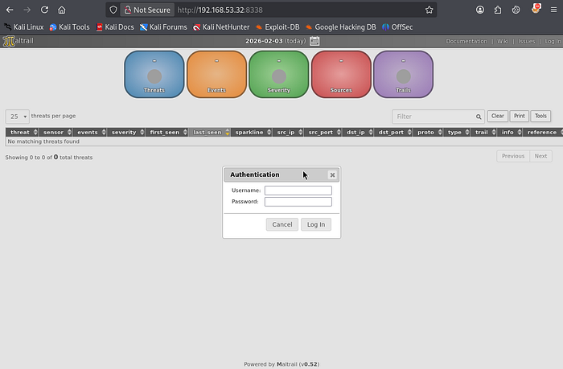Sort by the src_ip column
The height and width of the screenshot is (369, 563).
coord(288,132)
